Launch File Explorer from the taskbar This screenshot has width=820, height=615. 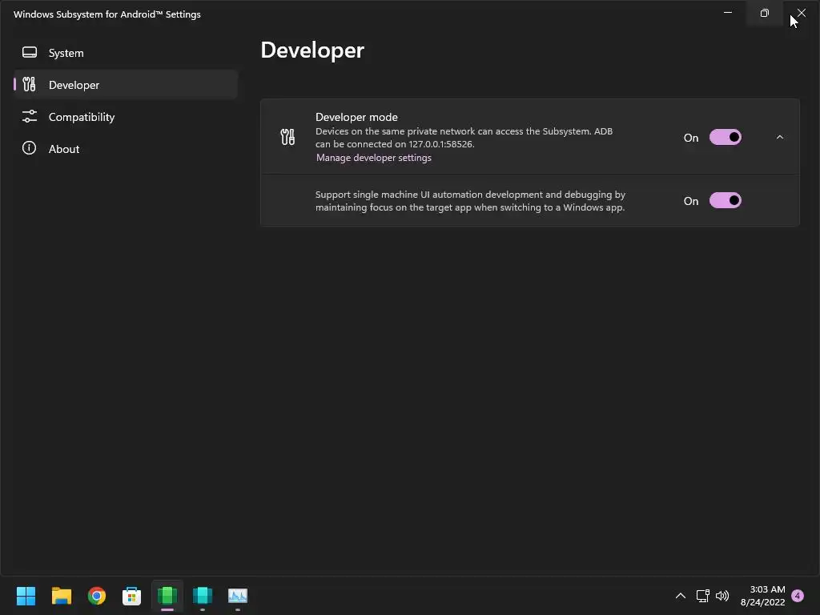[x=61, y=596]
